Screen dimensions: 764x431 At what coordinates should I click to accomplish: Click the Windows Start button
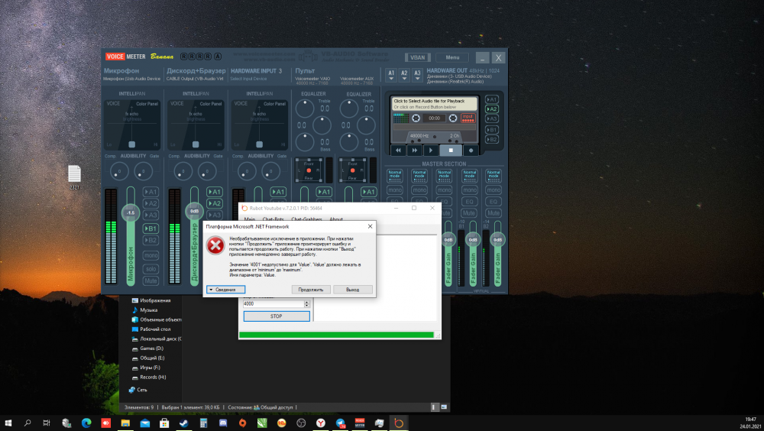coord(9,423)
